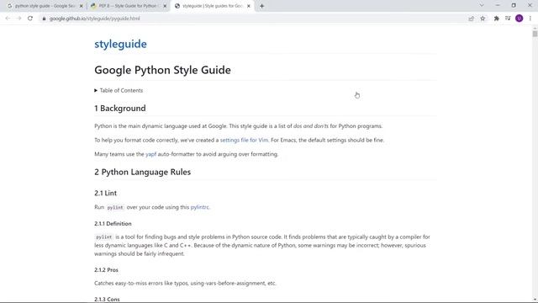Click the 2.1.3 Cons heading
The height and width of the screenshot is (303, 538).
click(107, 300)
